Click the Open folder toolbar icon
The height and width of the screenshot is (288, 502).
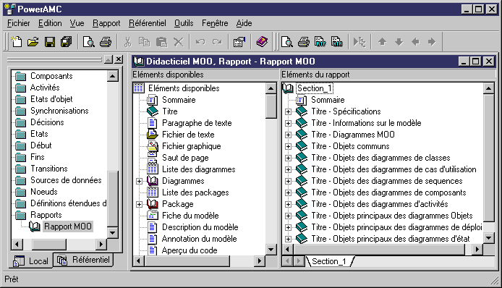click(x=33, y=42)
